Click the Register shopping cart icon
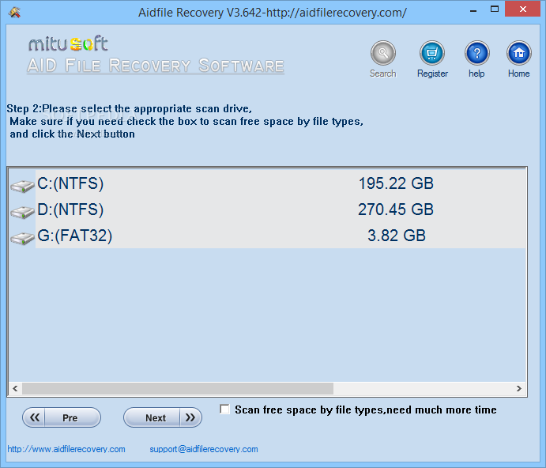Image resolution: width=546 pixels, height=468 pixels. click(431, 53)
